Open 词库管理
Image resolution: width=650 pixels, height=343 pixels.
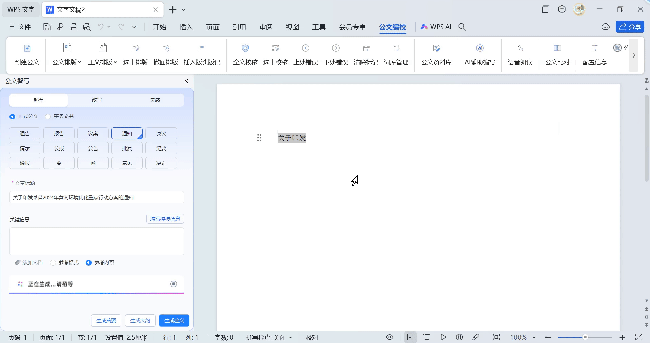(x=396, y=55)
